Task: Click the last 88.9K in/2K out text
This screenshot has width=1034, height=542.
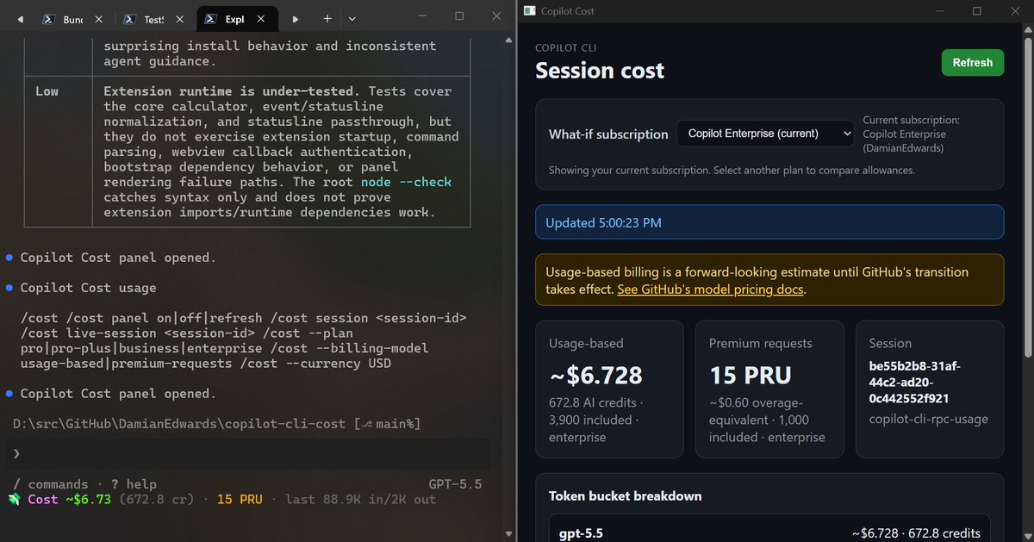Action: tap(360, 500)
